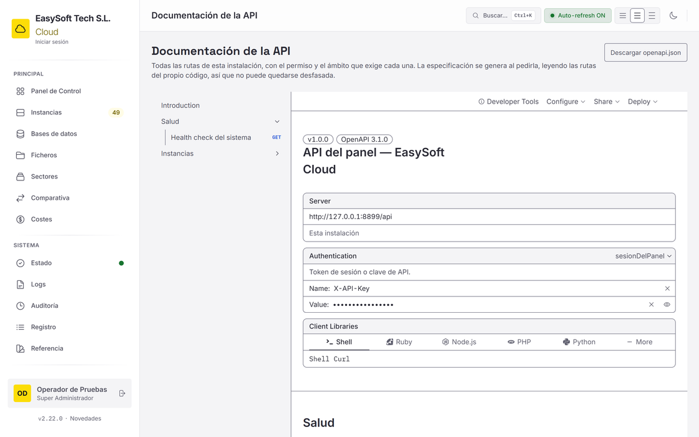Click the Costes dollar icon
Image resolution: width=699 pixels, height=437 pixels.
click(21, 219)
